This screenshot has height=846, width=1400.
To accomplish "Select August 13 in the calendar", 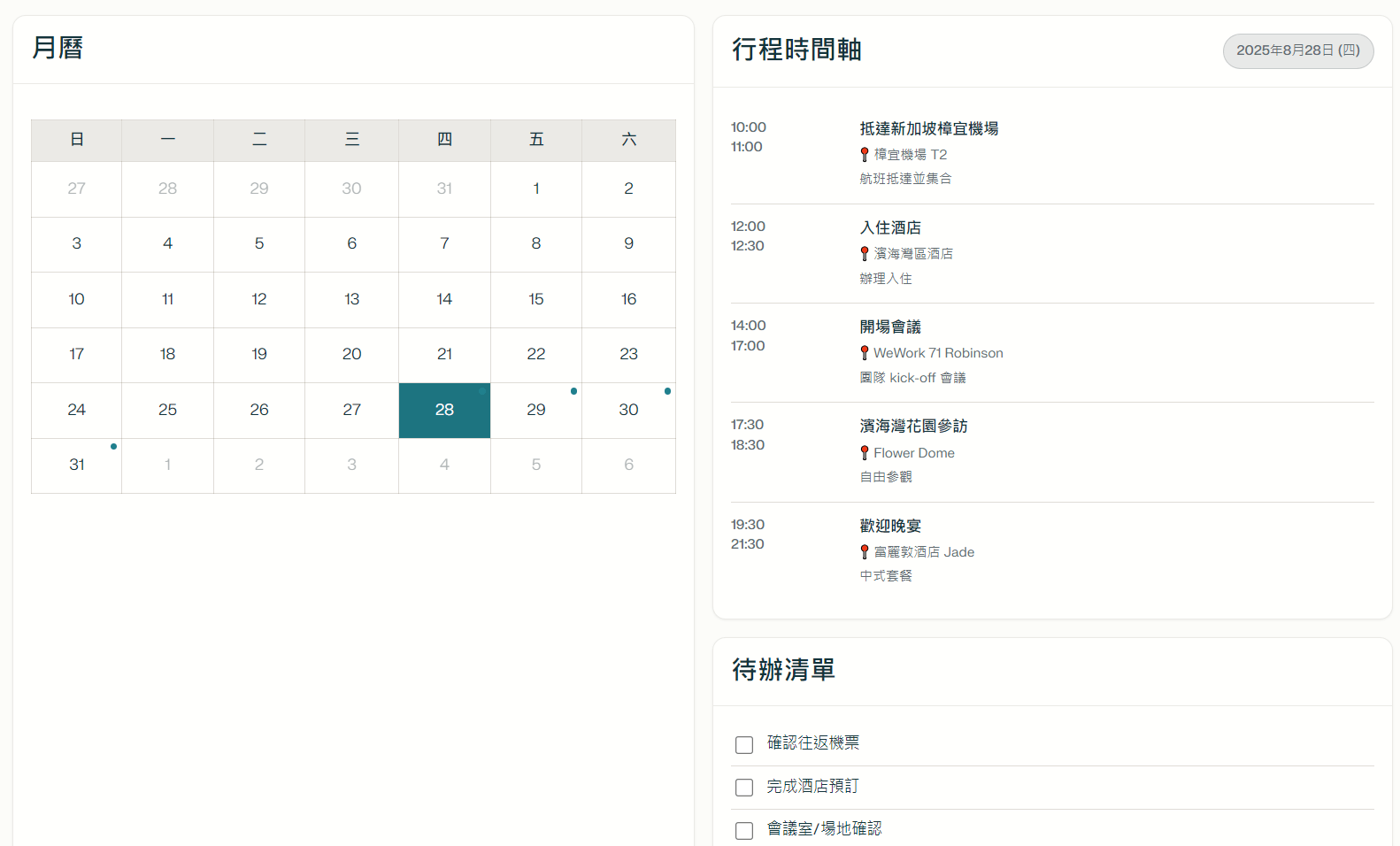I will coord(351,299).
